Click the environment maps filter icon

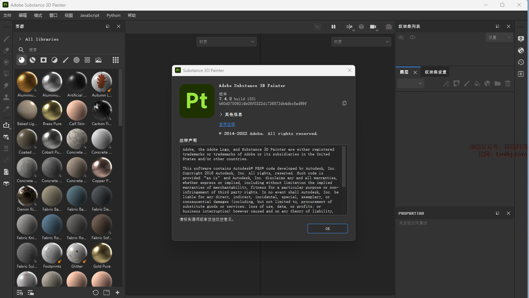[98, 60]
